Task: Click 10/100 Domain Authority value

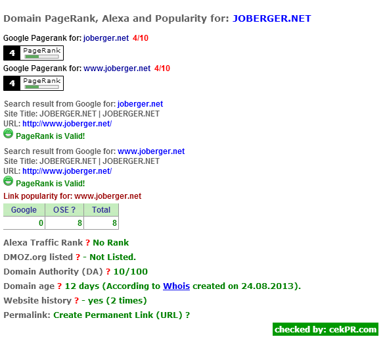Action: [130, 272]
